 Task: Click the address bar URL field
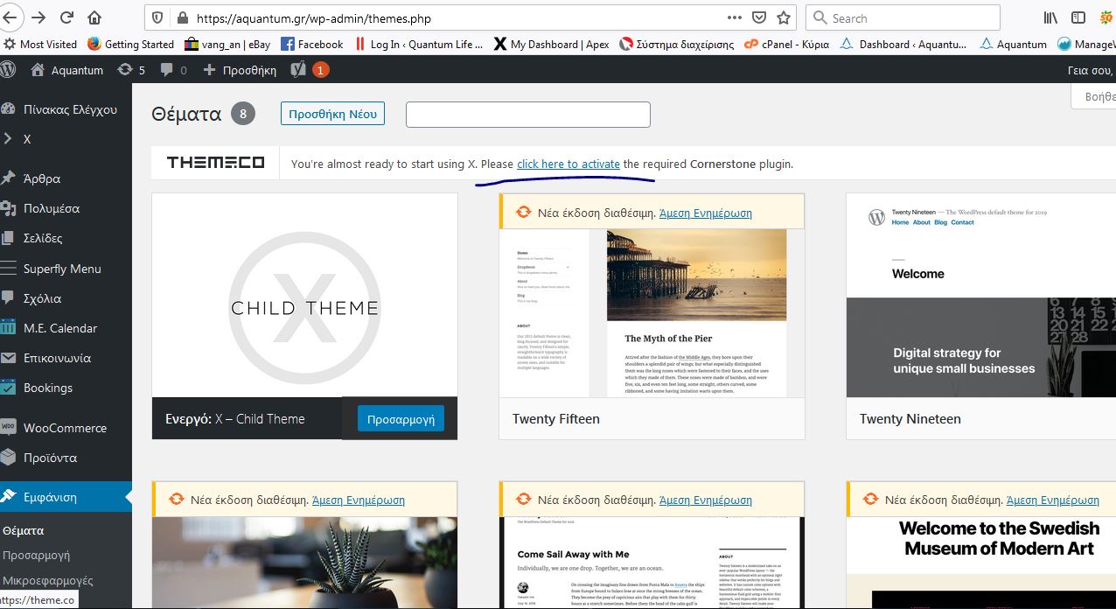(x=455, y=17)
